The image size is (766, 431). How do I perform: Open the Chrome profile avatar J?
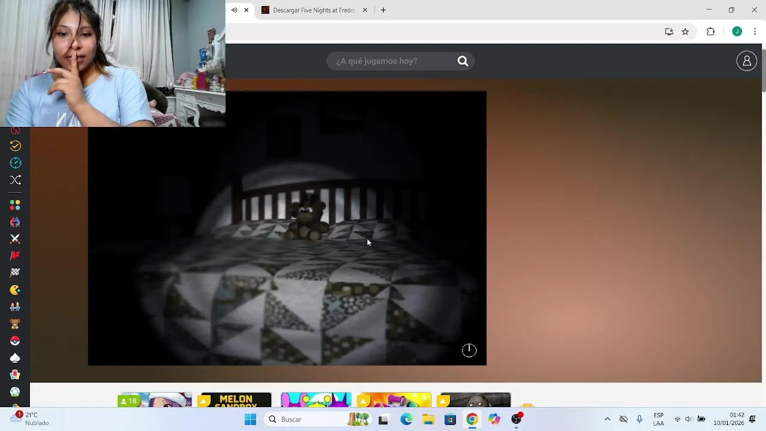[x=737, y=32]
